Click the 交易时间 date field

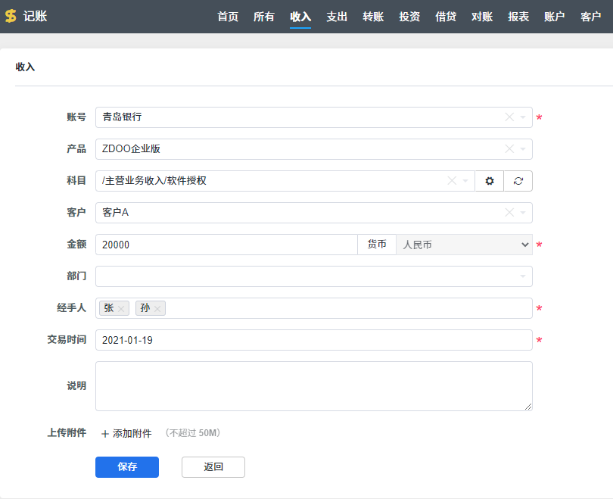314,340
